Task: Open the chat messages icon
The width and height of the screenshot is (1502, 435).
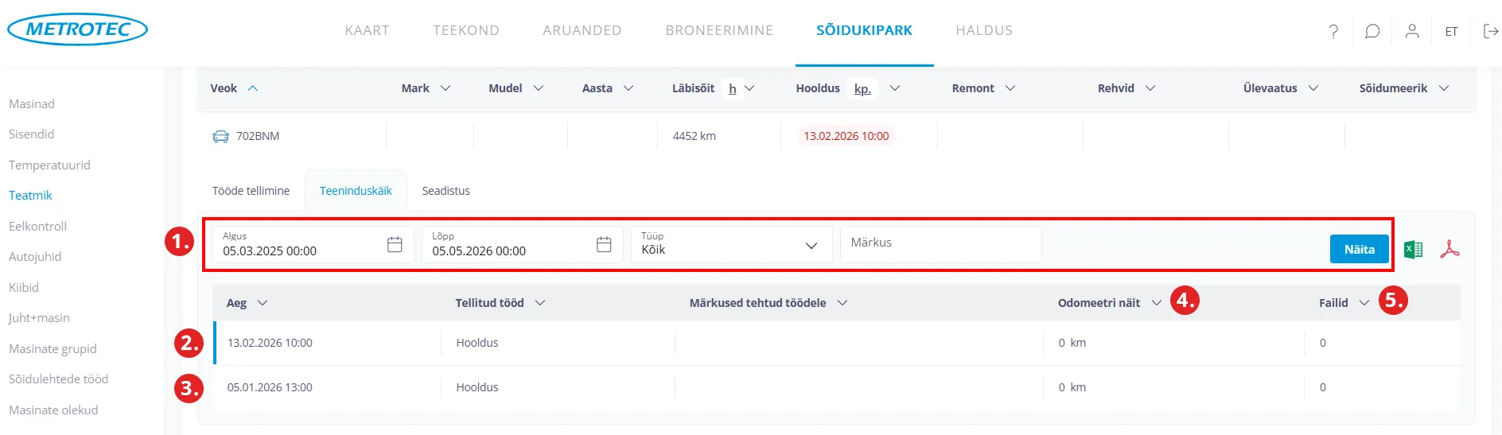Action: coord(1372,31)
